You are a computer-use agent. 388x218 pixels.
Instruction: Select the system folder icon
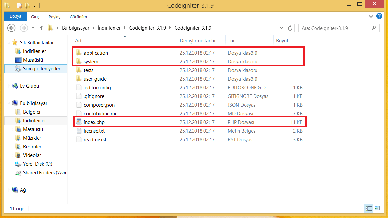coord(79,61)
